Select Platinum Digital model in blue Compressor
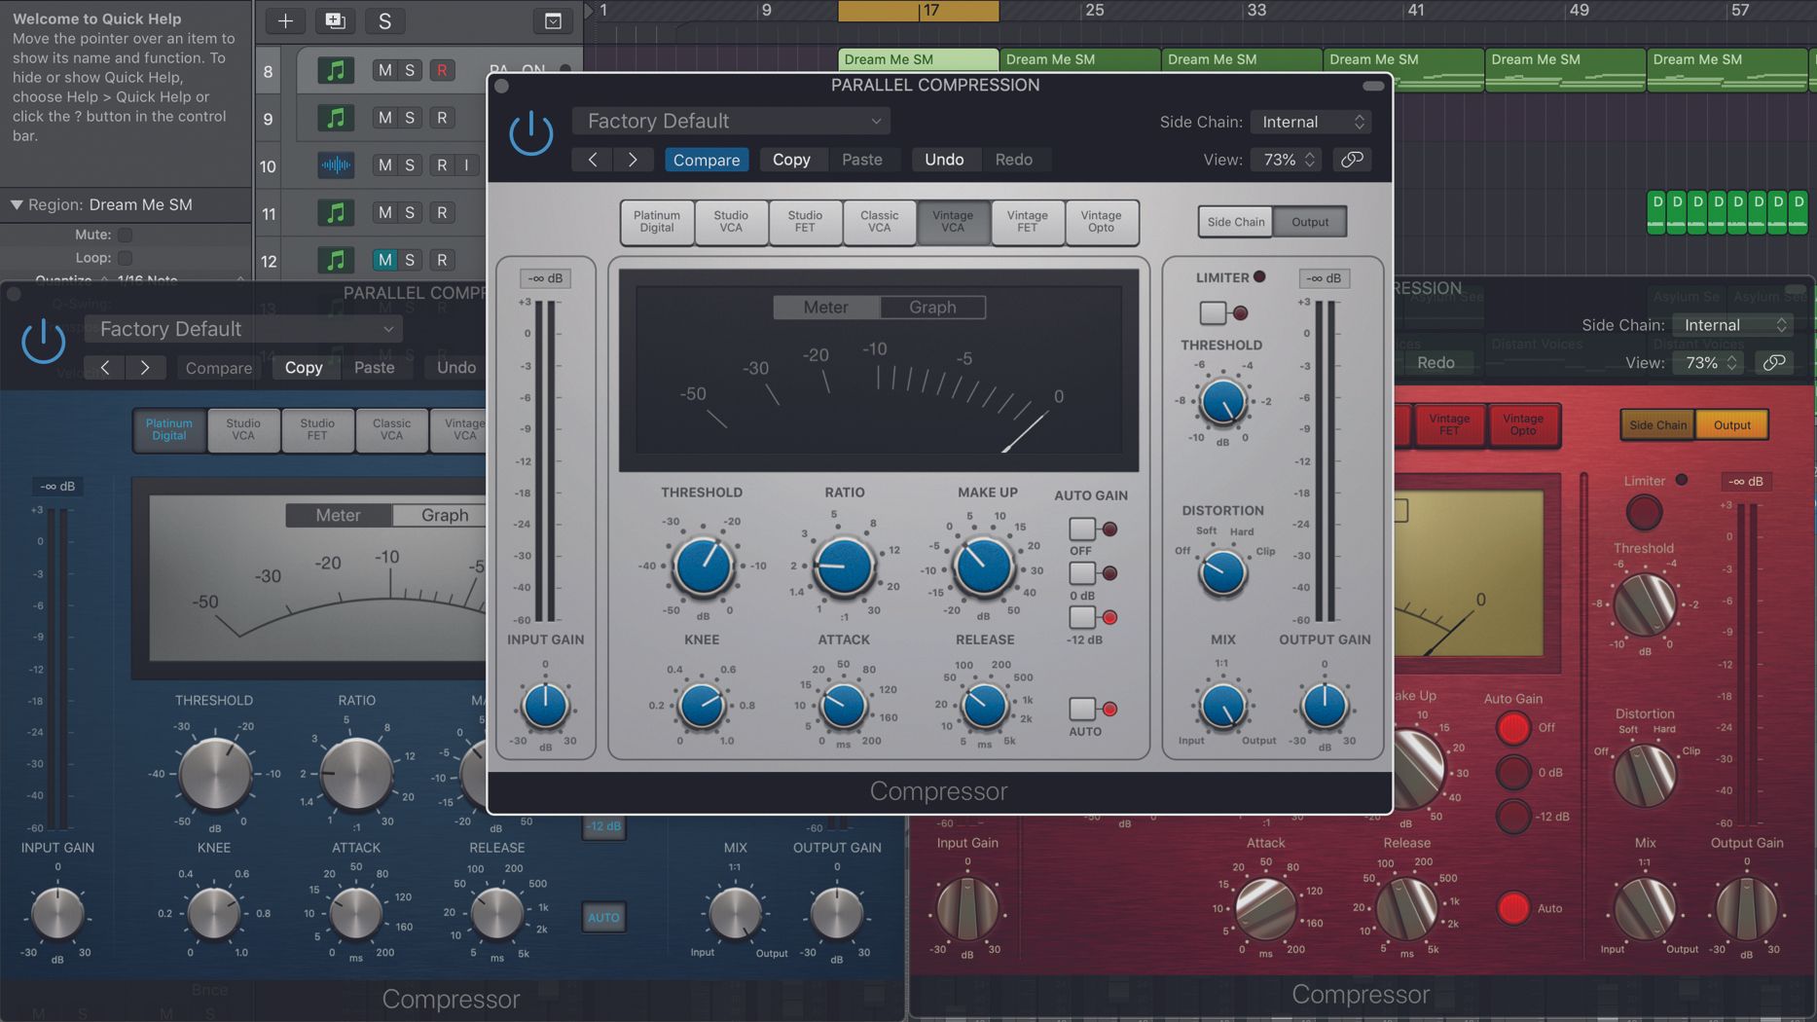 169,429
